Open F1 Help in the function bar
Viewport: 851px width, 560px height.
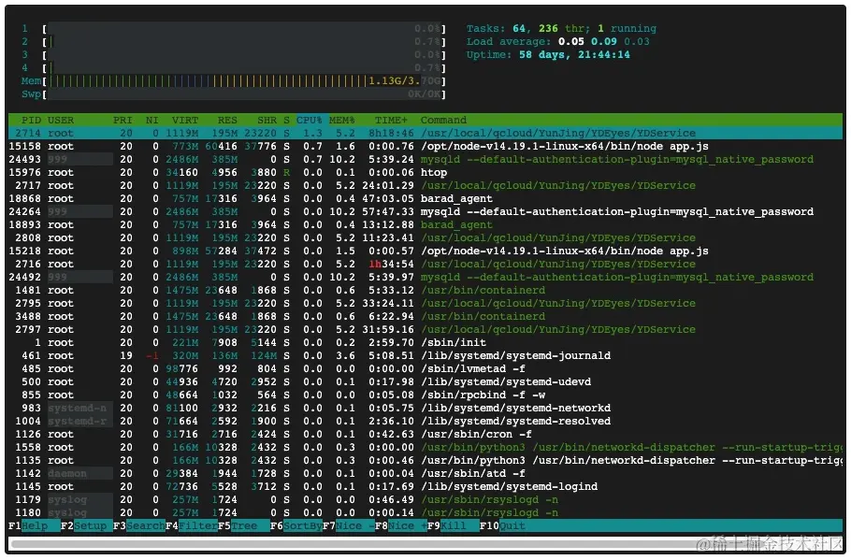(35, 525)
